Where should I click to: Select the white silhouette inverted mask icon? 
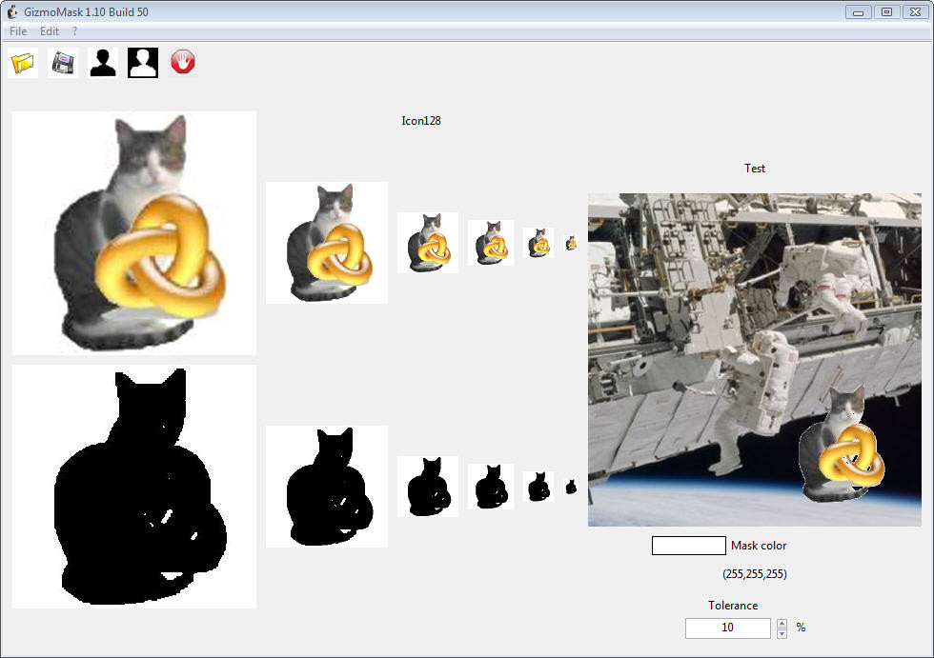point(143,63)
